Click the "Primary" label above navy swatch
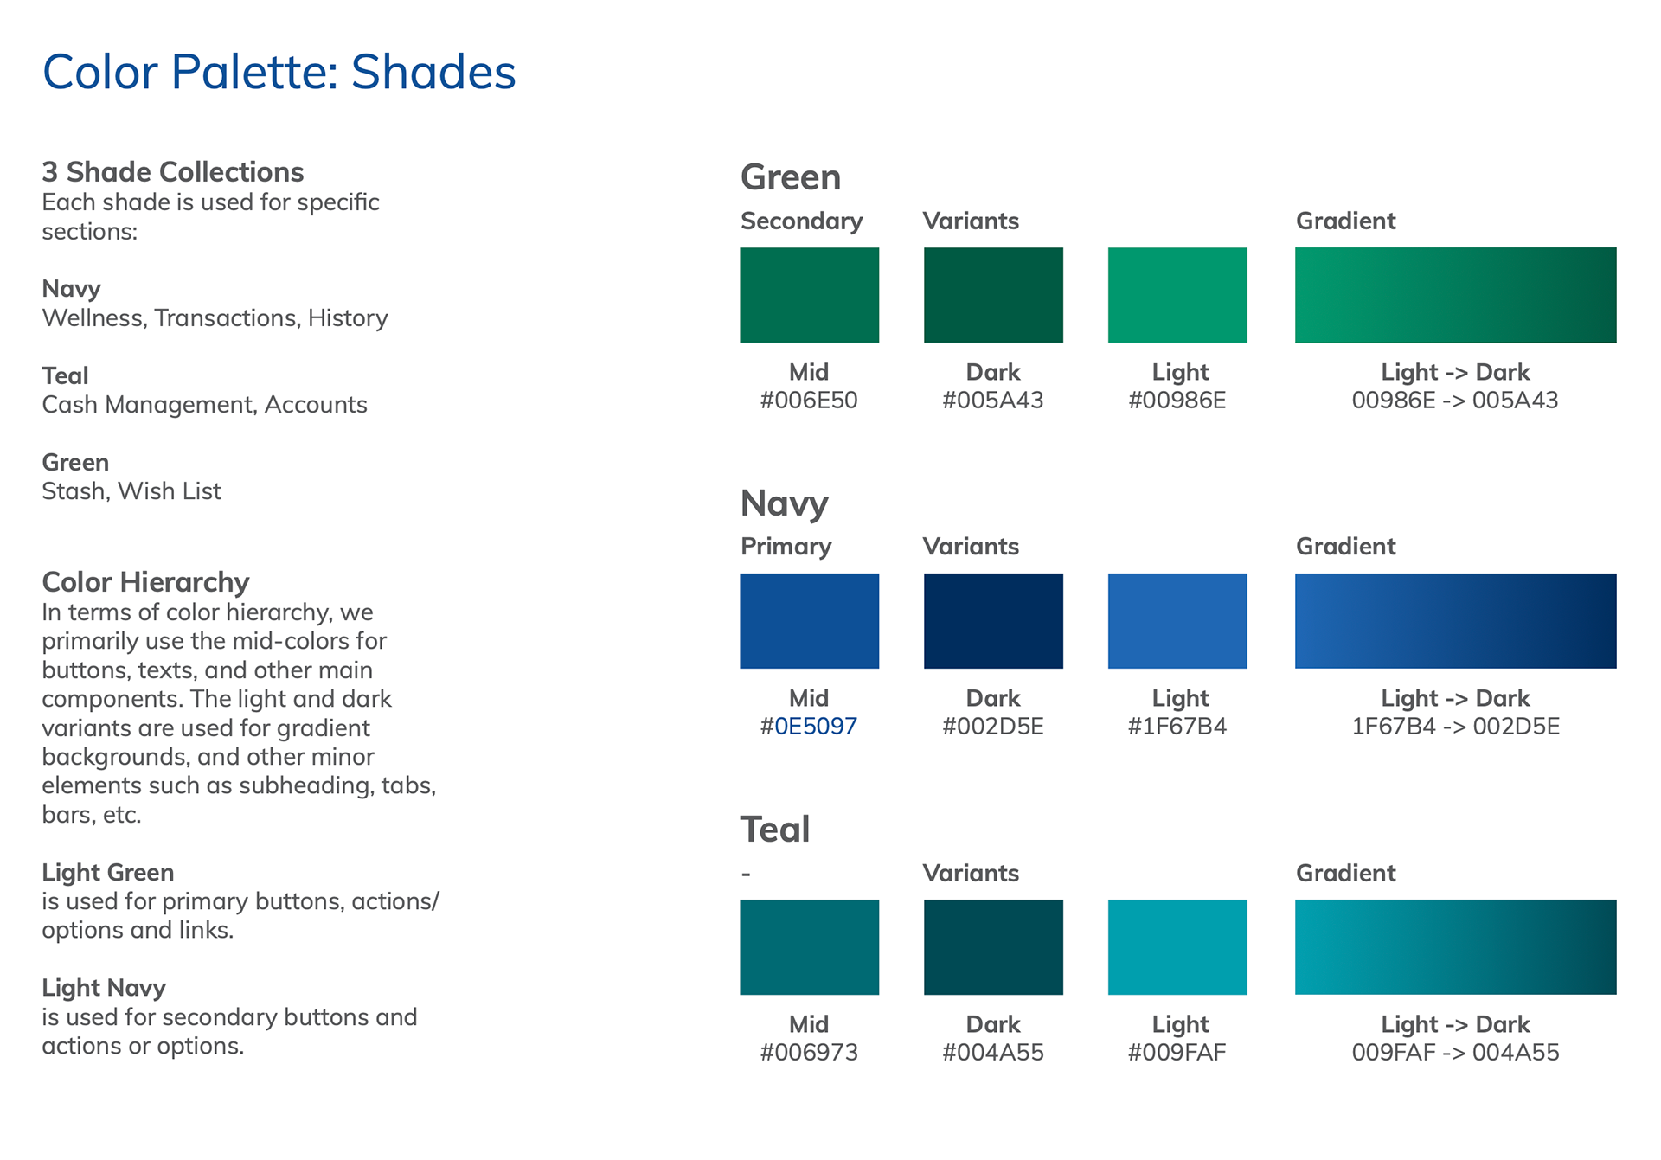 click(x=786, y=547)
